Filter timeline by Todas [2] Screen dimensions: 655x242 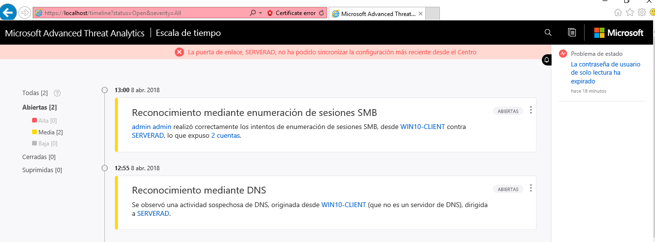(x=35, y=93)
